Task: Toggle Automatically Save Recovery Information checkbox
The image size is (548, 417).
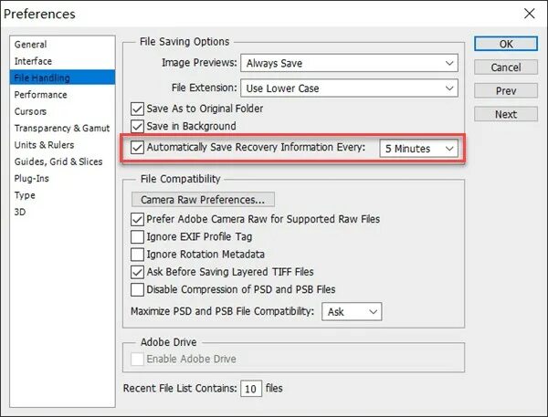Action: pos(137,148)
